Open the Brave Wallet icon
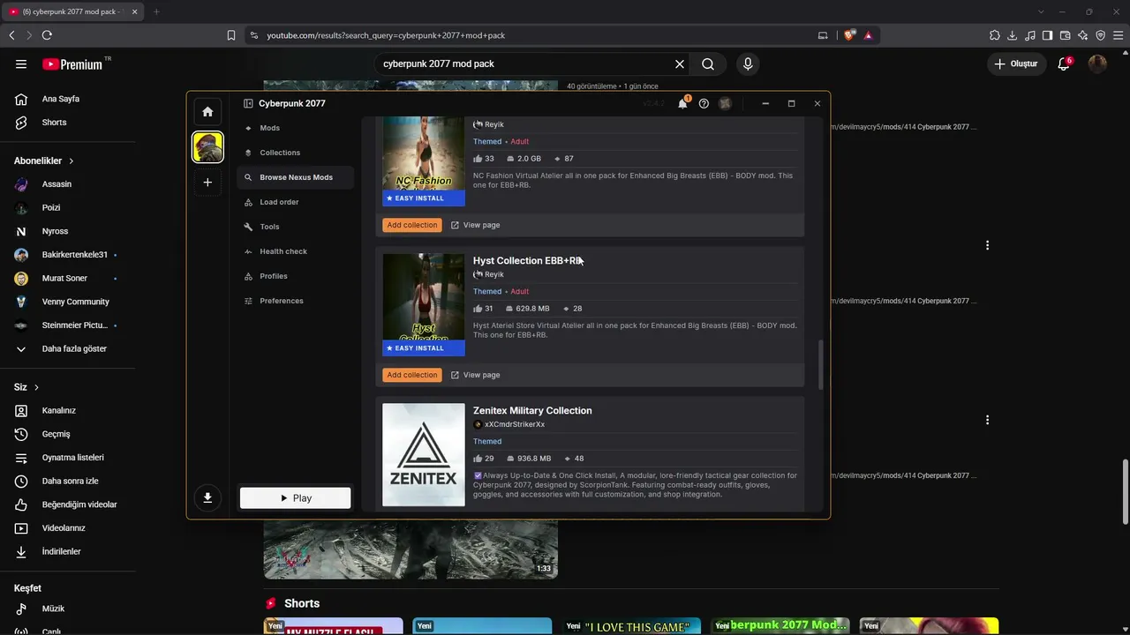 coord(1066,35)
